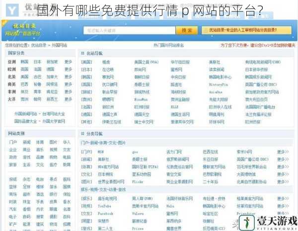Viewport: 298px width, 231px height.
Task: Select 门户 in 网站类别 sidebar
Action: coord(13,142)
